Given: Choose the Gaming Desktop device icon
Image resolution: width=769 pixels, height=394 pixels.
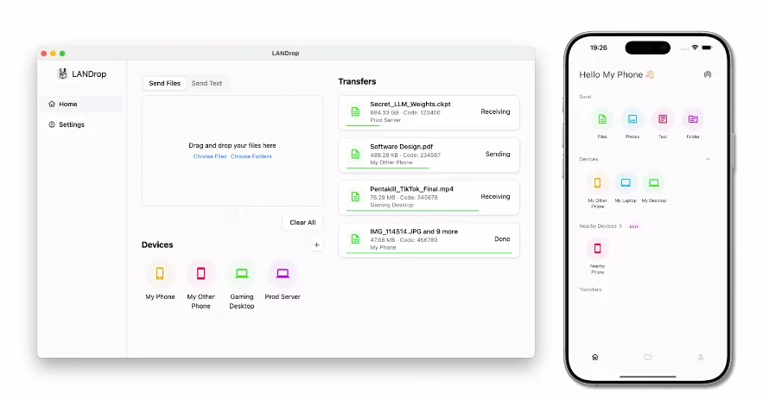Looking at the screenshot, I should (x=242, y=273).
